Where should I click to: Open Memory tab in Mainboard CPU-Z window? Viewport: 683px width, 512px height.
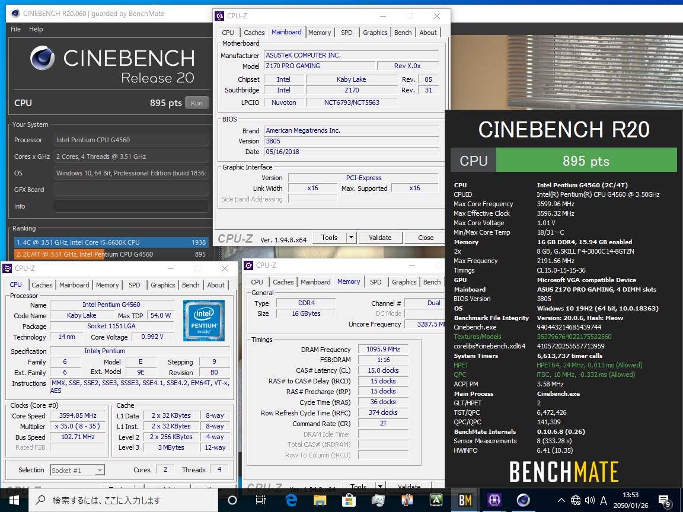[320, 33]
